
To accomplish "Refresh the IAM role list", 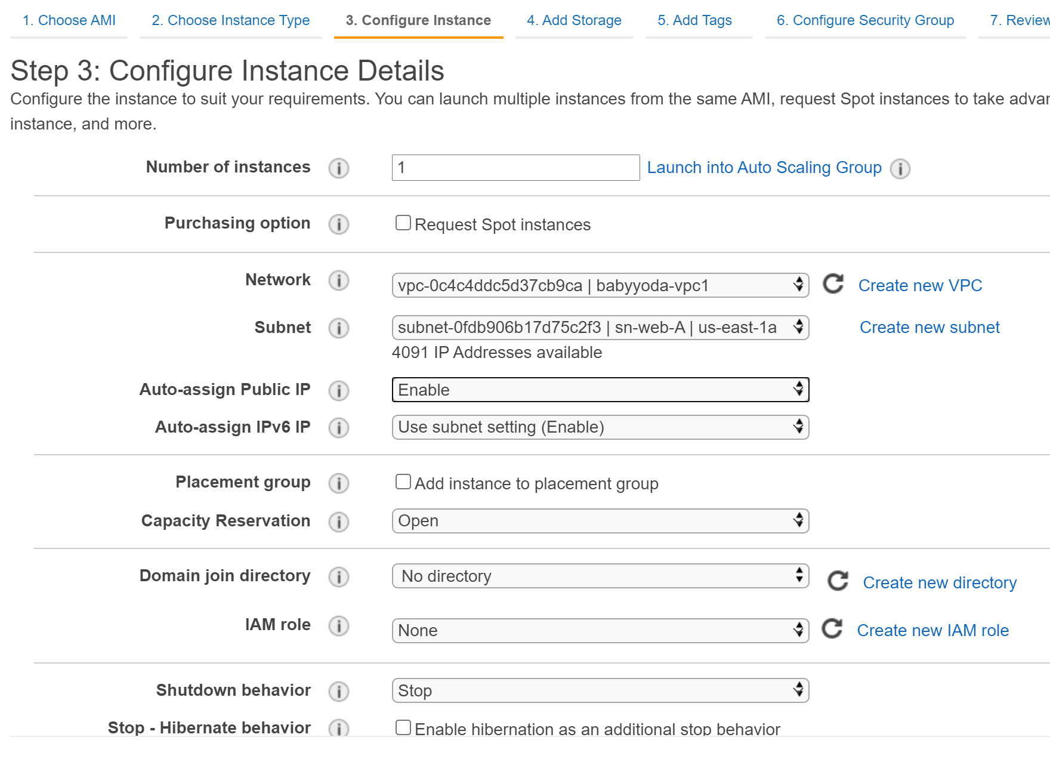I will coord(832,628).
